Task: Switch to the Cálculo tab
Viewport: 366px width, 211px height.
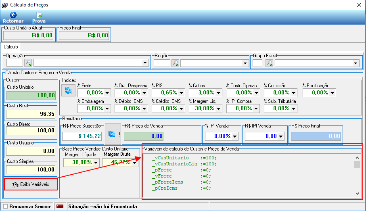Action: point(11,47)
